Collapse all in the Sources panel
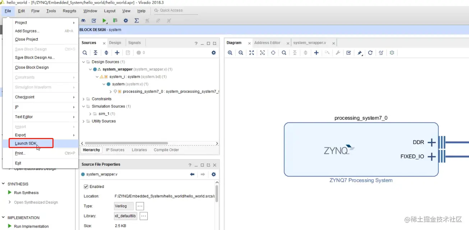 tap(96, 53)
